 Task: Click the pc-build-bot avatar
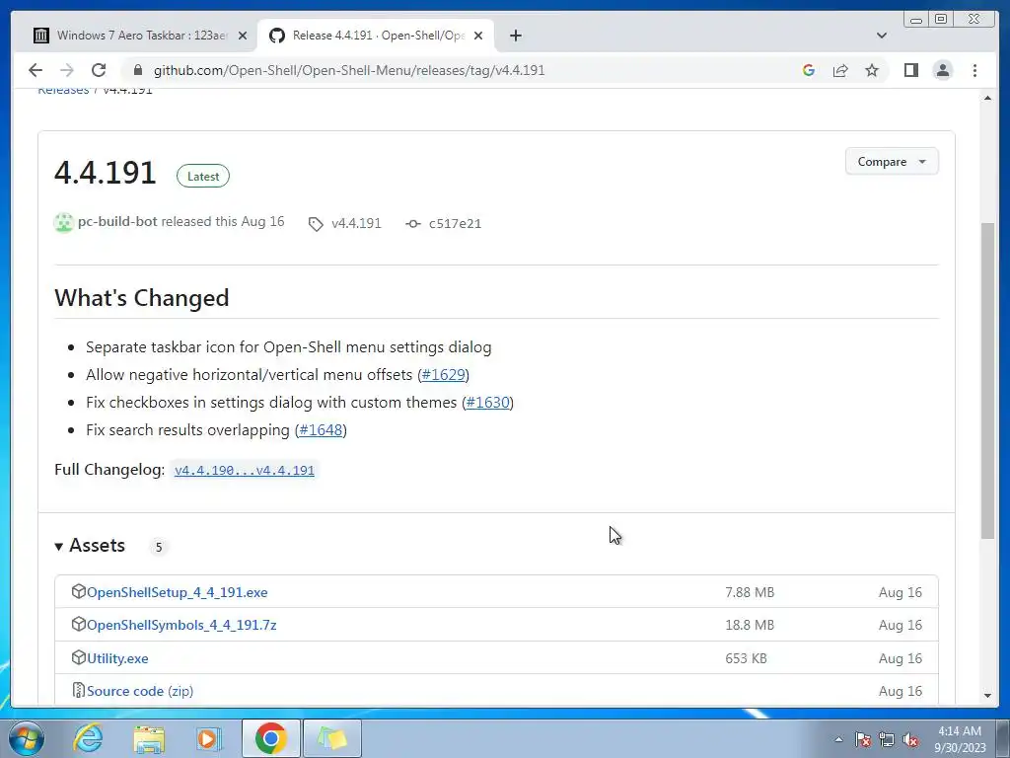[x=64, y=222]
